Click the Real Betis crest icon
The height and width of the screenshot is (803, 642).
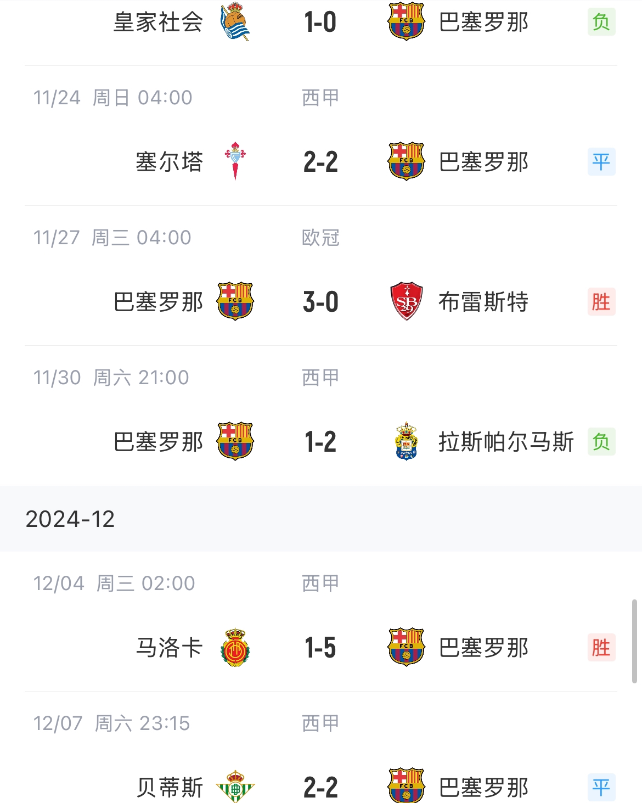pyautogui.click(x=235, y=787)
